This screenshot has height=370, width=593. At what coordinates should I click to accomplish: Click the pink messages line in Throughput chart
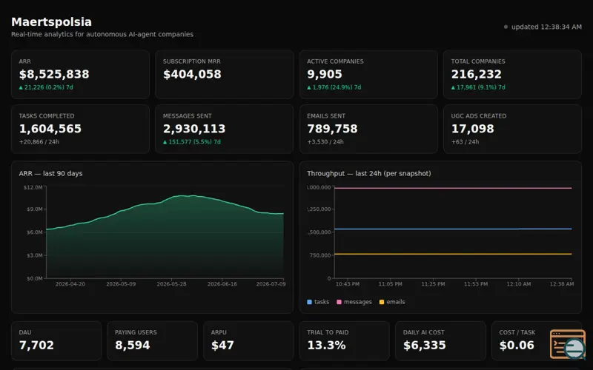point(453,188)
